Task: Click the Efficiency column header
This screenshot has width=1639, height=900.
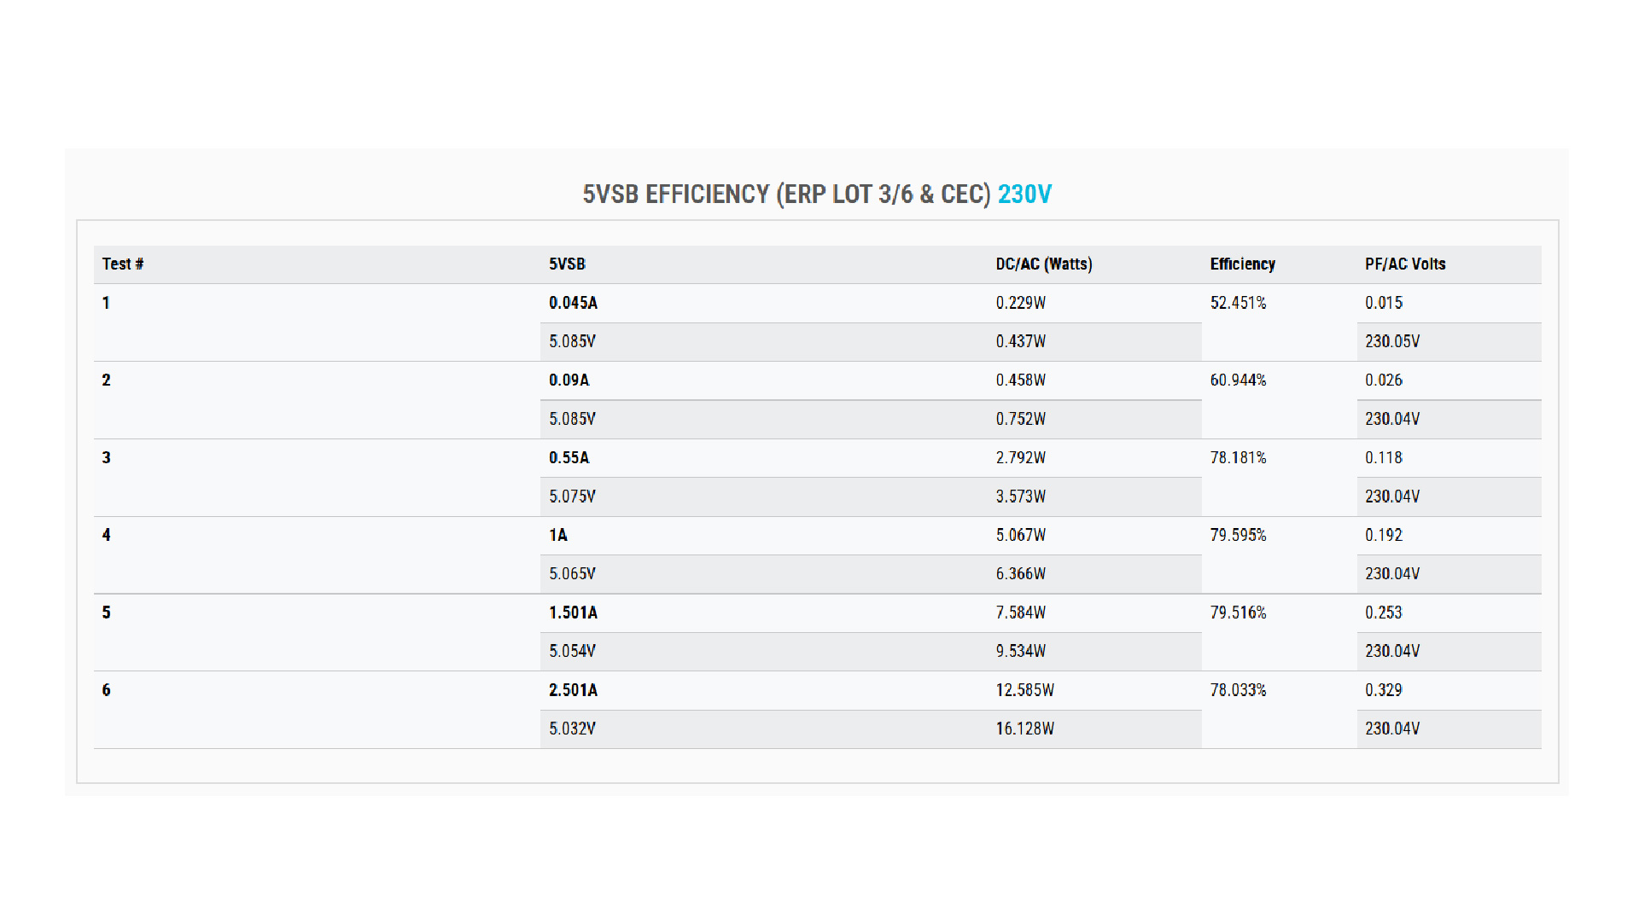Action: tap(1242, 264)
